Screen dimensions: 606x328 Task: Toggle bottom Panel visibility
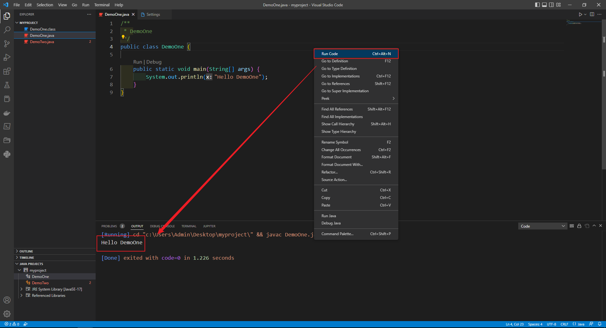tap(544, 5)
